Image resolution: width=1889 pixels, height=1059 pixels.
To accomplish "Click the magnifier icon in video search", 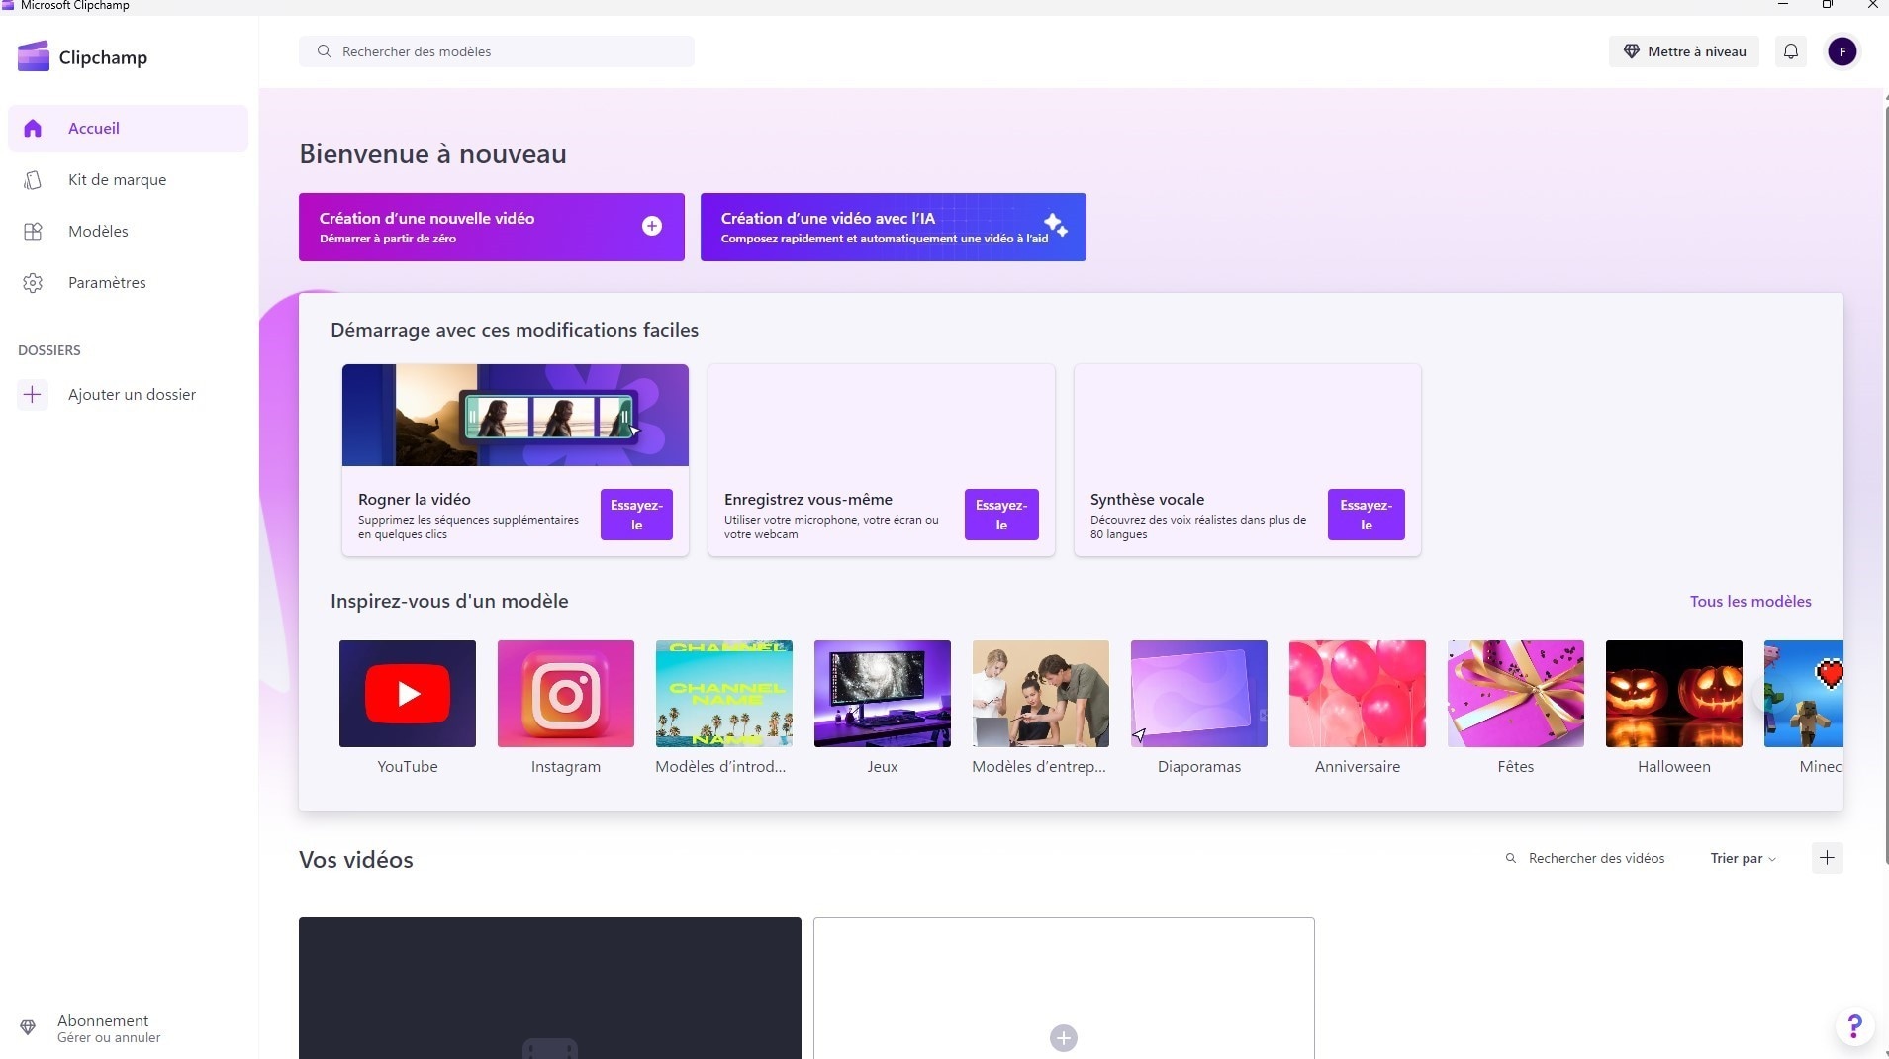I will (1511, 858).
